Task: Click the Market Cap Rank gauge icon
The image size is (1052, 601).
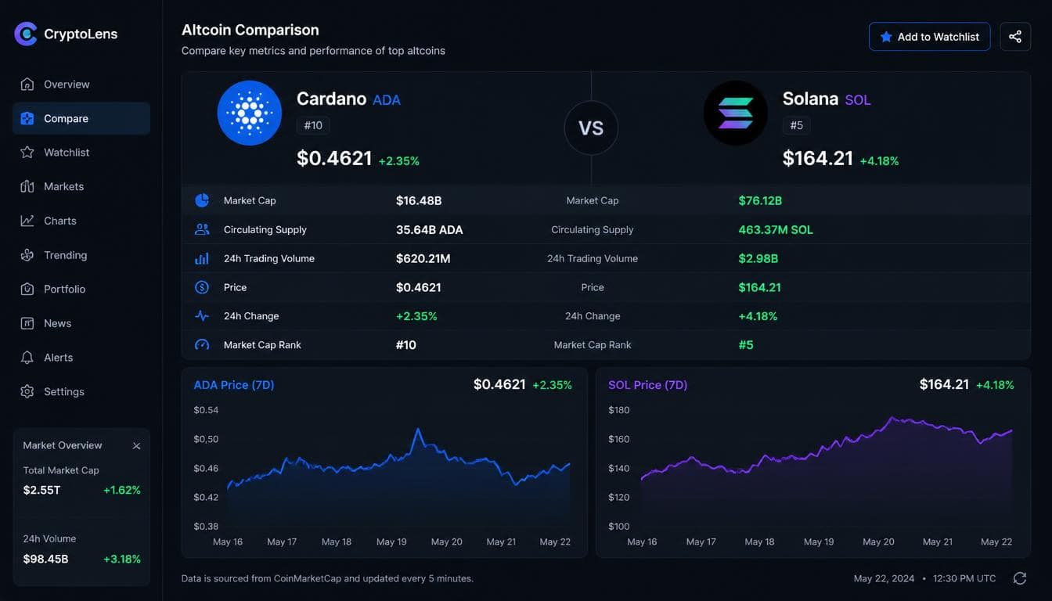Action: [x=202, y=345]
